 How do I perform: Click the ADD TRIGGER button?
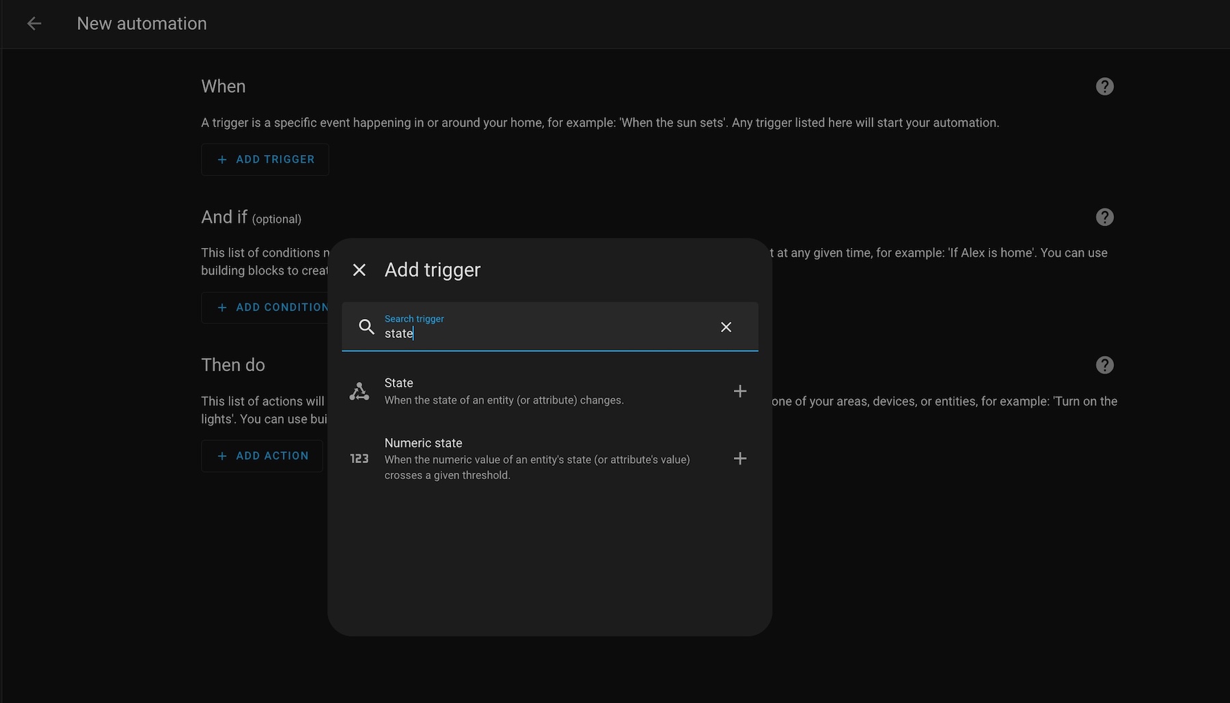point(265,159)
